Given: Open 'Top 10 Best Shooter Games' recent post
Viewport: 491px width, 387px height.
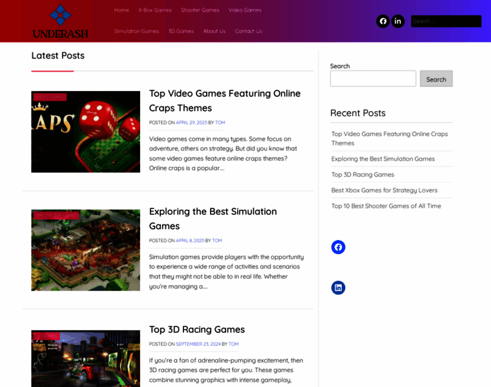Looking at the screenshot, I should tap(386, 206).
